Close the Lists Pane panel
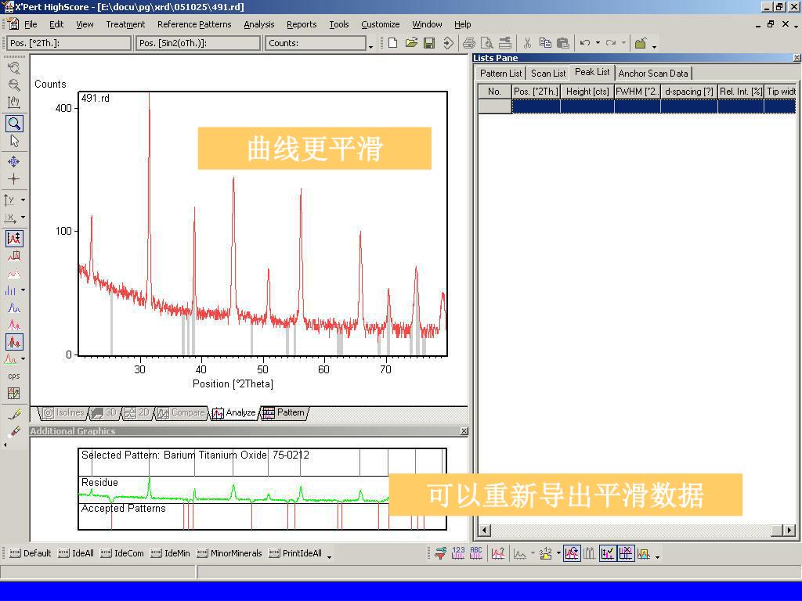 coord(797,58)
